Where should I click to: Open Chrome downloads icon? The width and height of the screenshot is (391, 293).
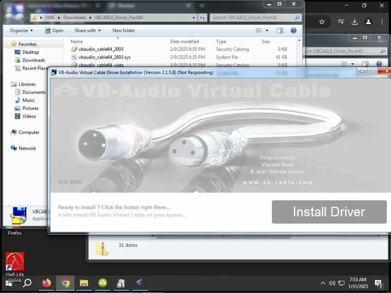point(355,22)
